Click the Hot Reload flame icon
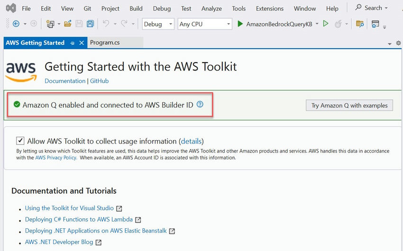The height and width of the screenshot is (251, 403). click(x=338, y=24)
